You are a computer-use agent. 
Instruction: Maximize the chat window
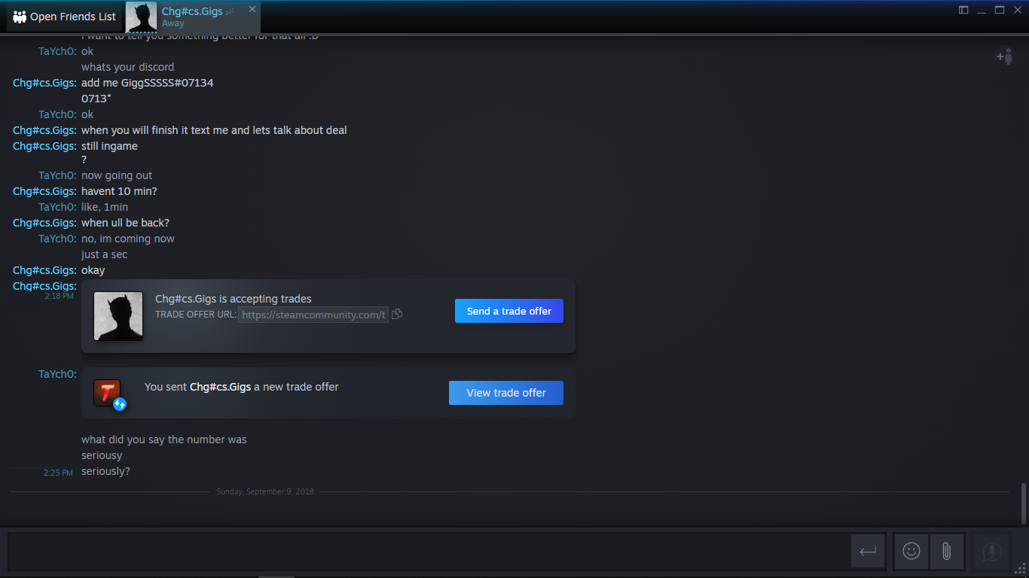point(1000,10)
